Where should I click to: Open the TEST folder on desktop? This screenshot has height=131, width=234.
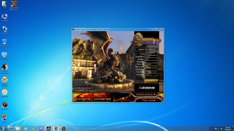[x=4, y=5]
